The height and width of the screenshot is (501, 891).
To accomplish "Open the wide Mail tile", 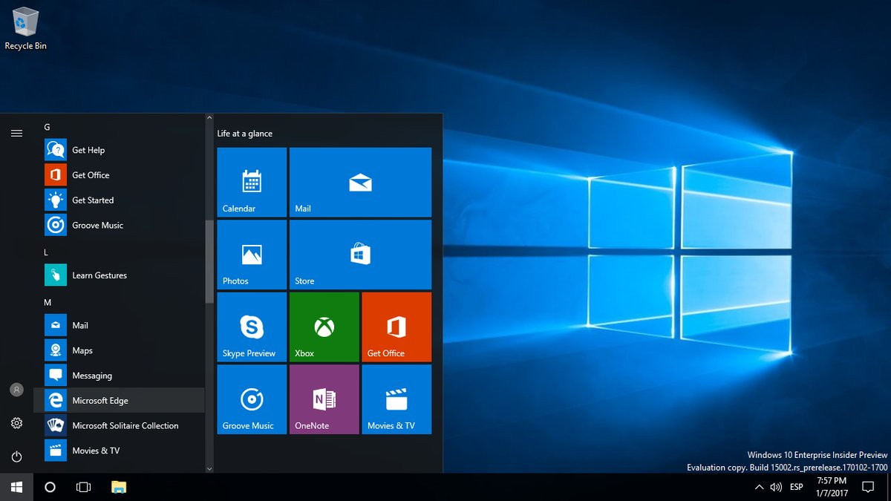I will 360,183.
